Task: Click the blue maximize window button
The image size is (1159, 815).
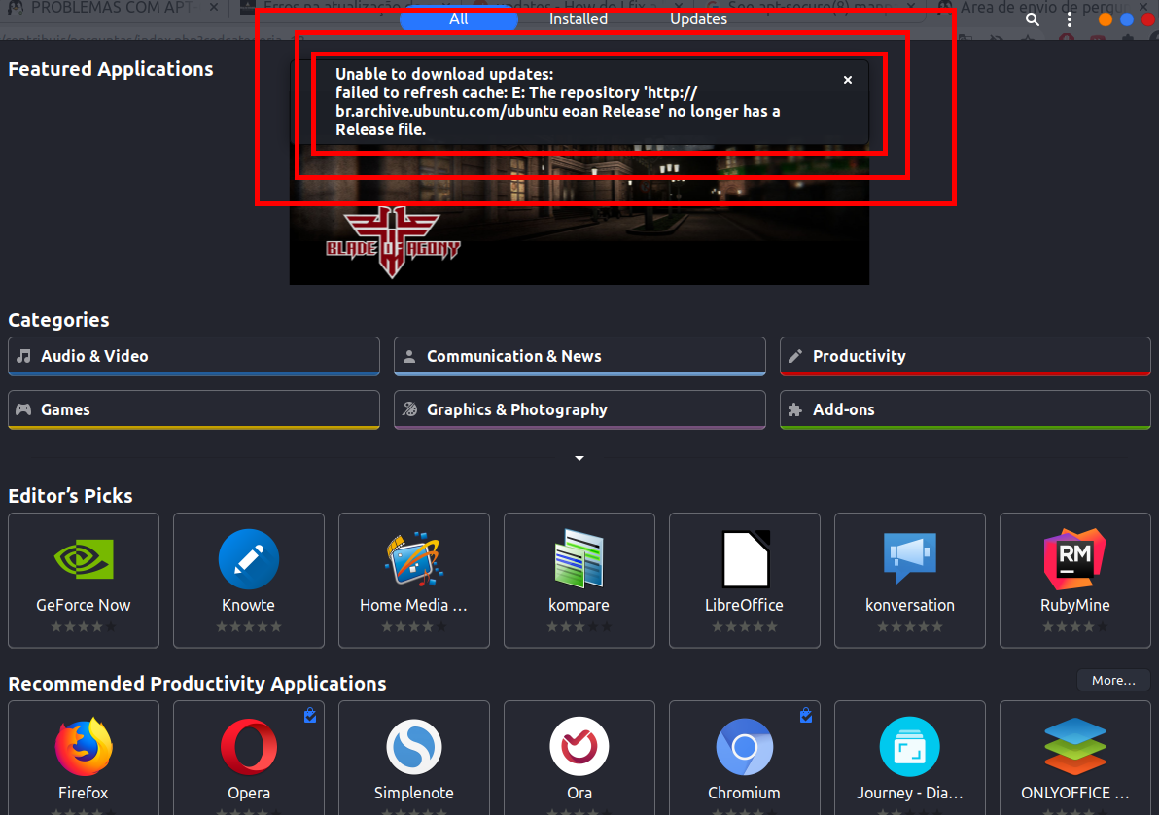Action: coord(1127,20)
